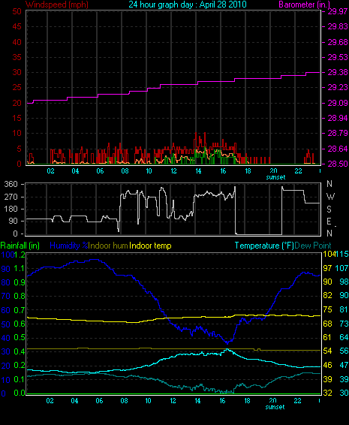Click hour label 08 under the humidity graph
The height and width of the screenshot is (425, 349).
[x=124, y=401]
